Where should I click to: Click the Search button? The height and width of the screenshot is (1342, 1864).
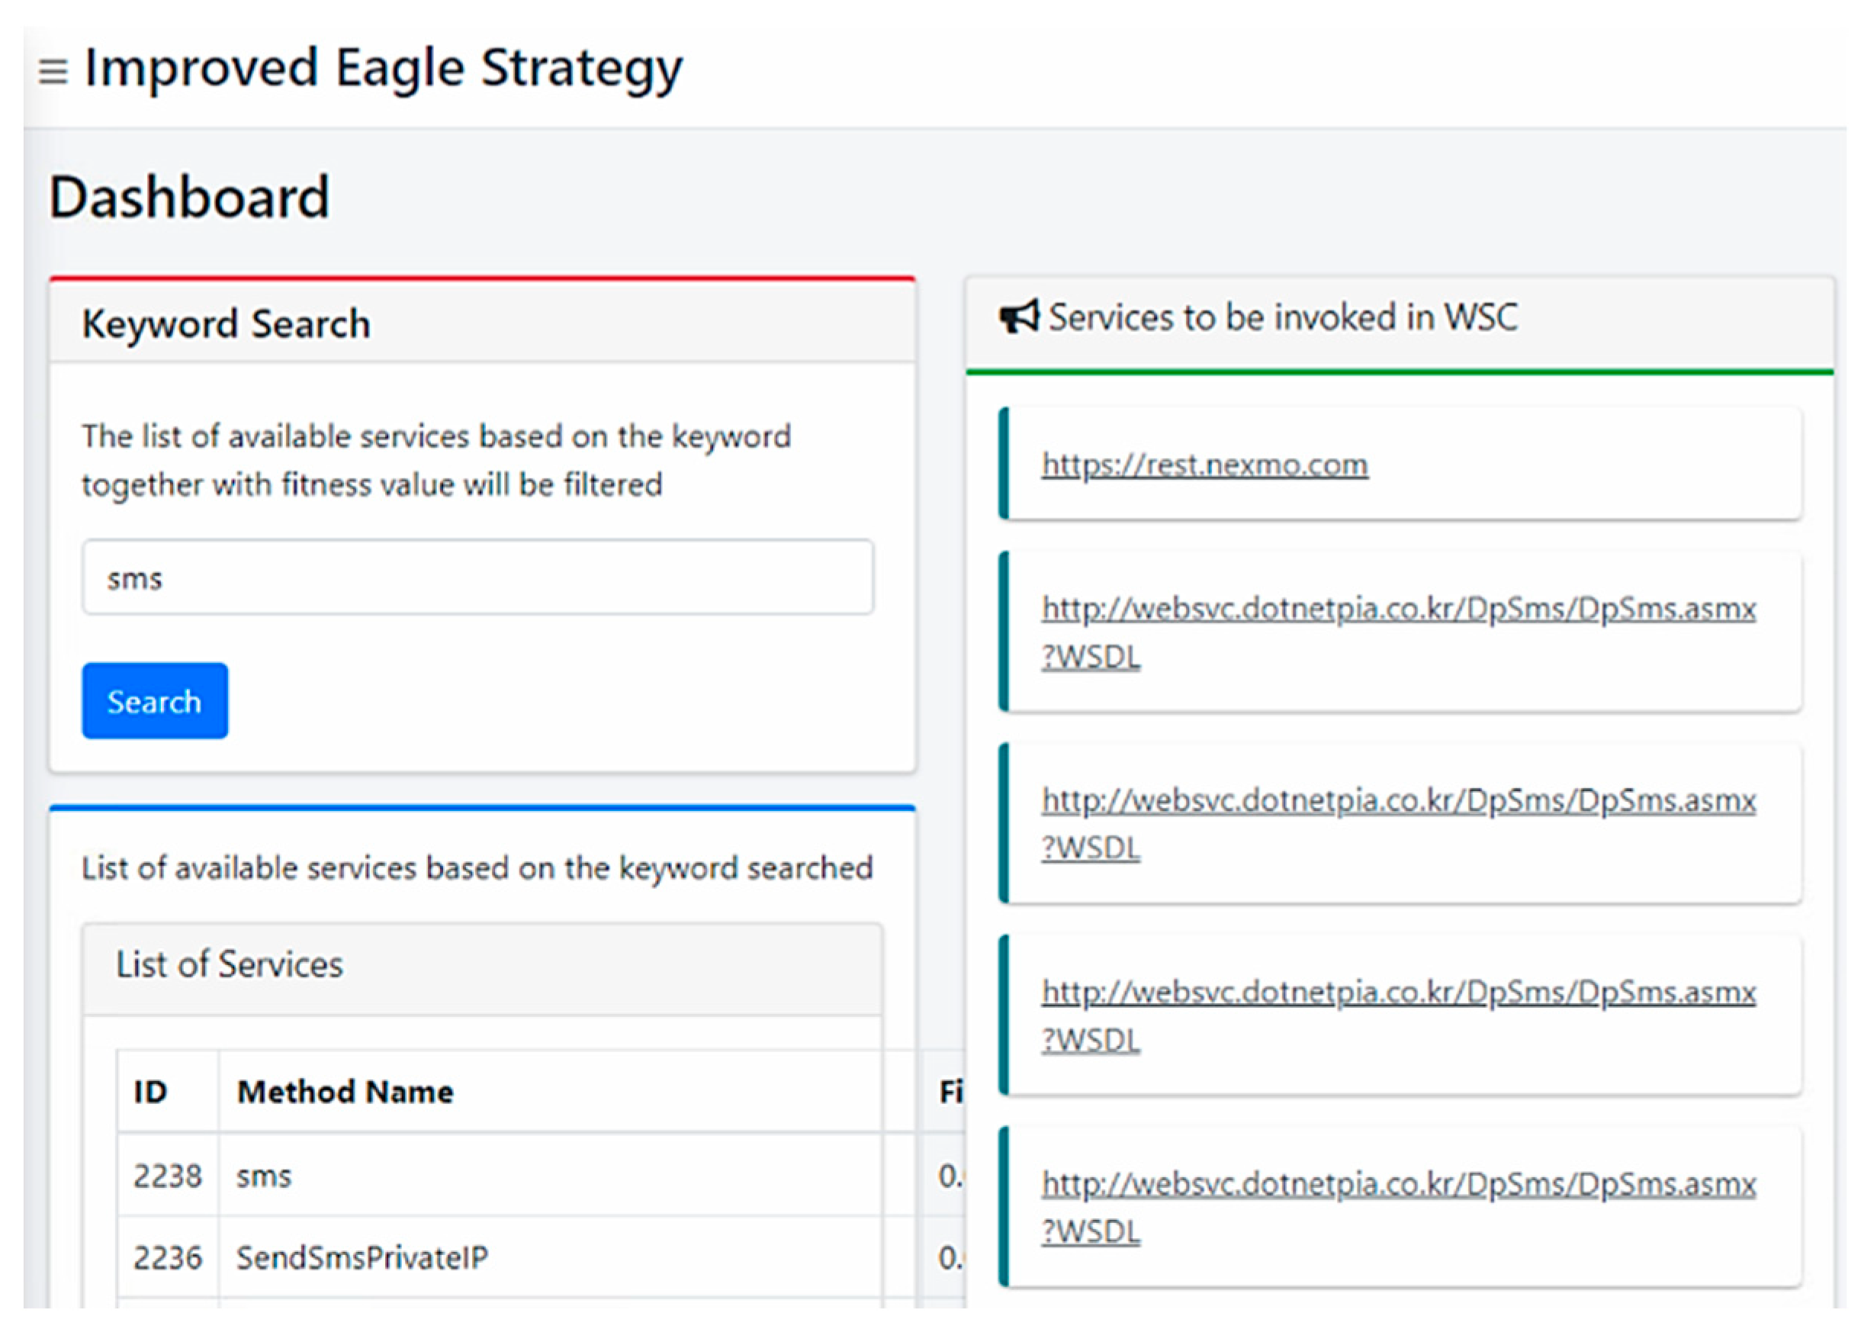pyautogui.click(x=155, y=700)
